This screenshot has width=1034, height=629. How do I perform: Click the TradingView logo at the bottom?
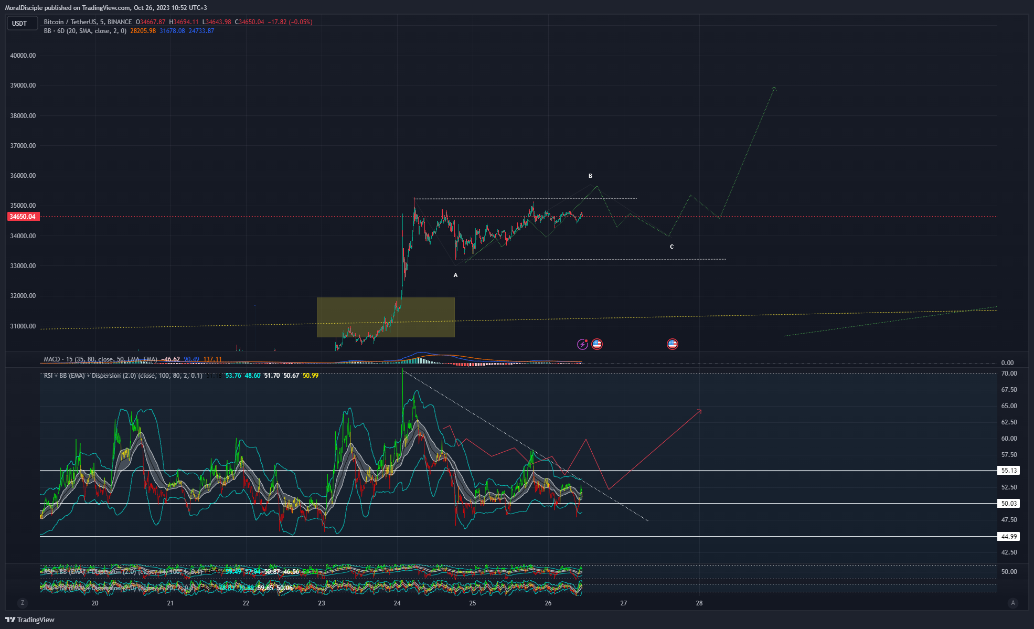coord(30,620)
